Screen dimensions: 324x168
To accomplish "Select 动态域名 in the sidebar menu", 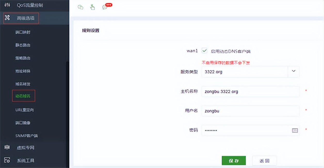I will point(23,96).
